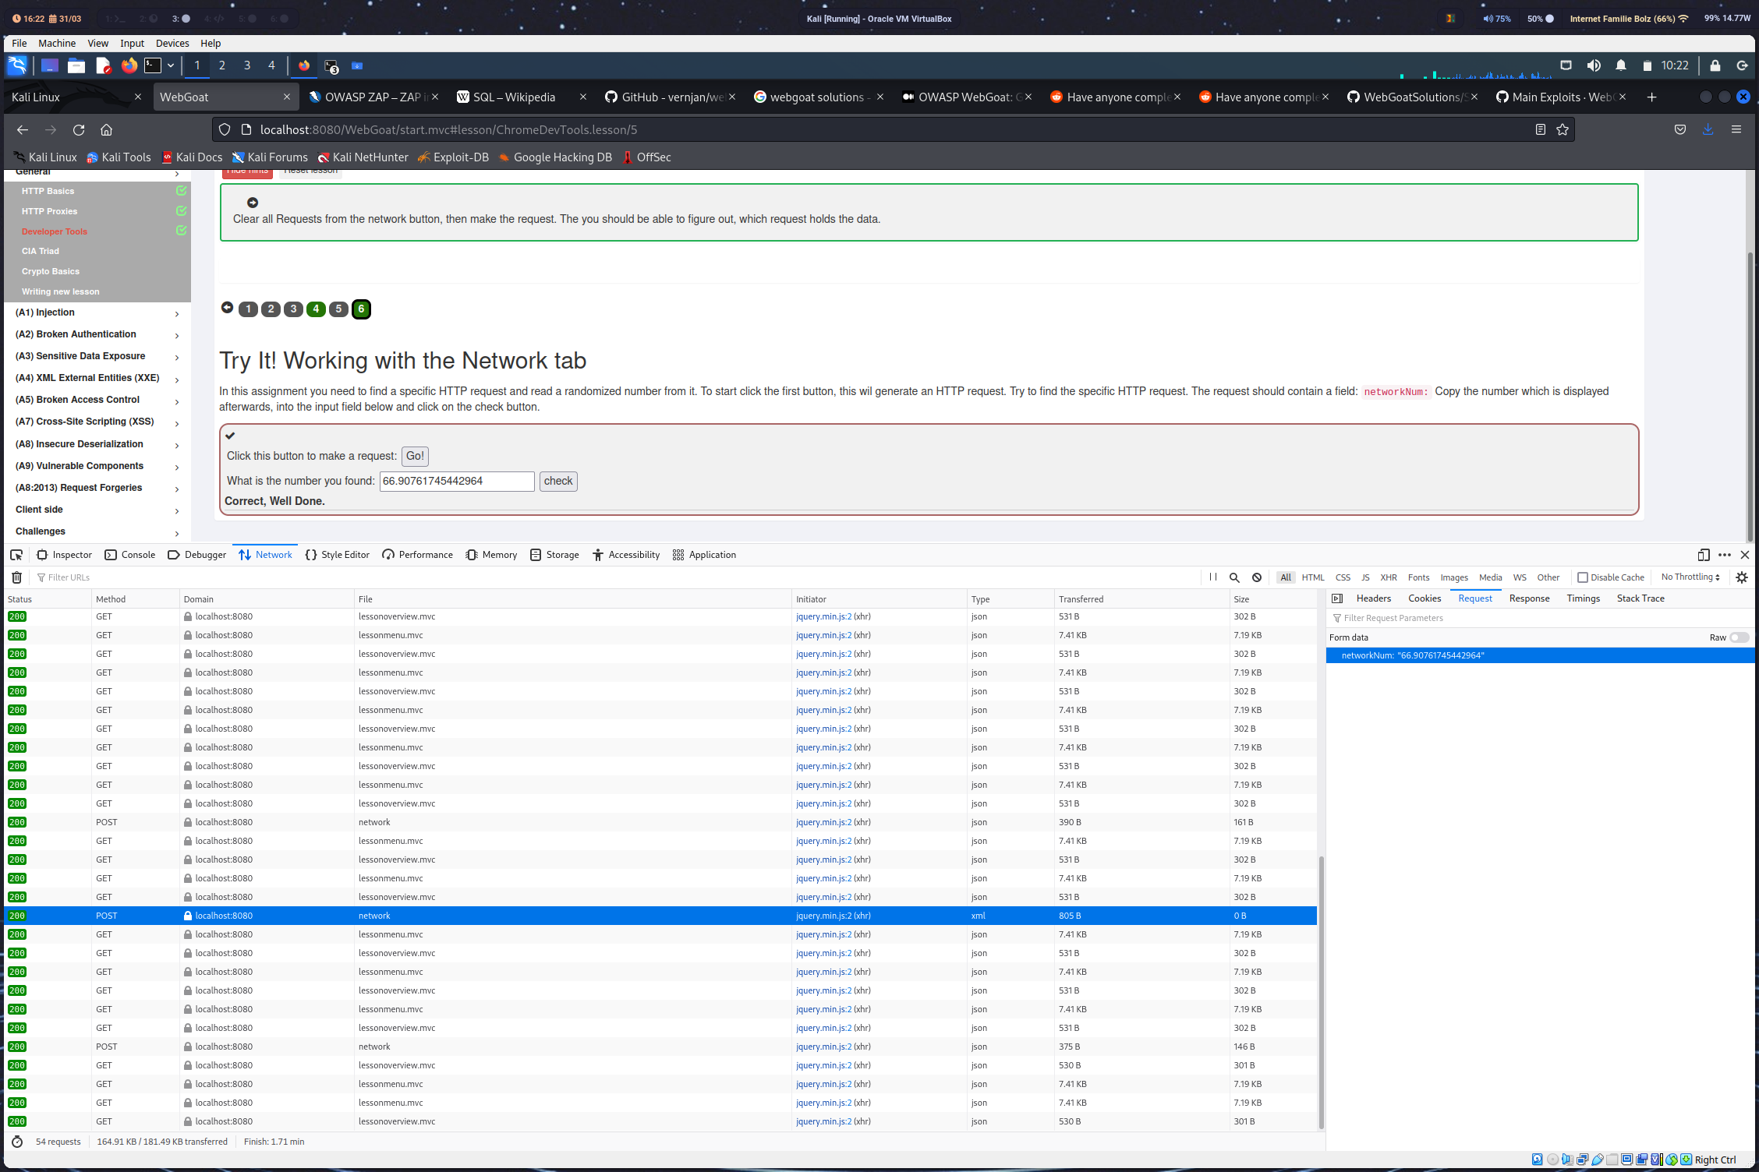This screenshot has width=1759, height=1172.
Task: Switch to the Console devtools tab
Action: pyautogui.click(x=130, y=555)
